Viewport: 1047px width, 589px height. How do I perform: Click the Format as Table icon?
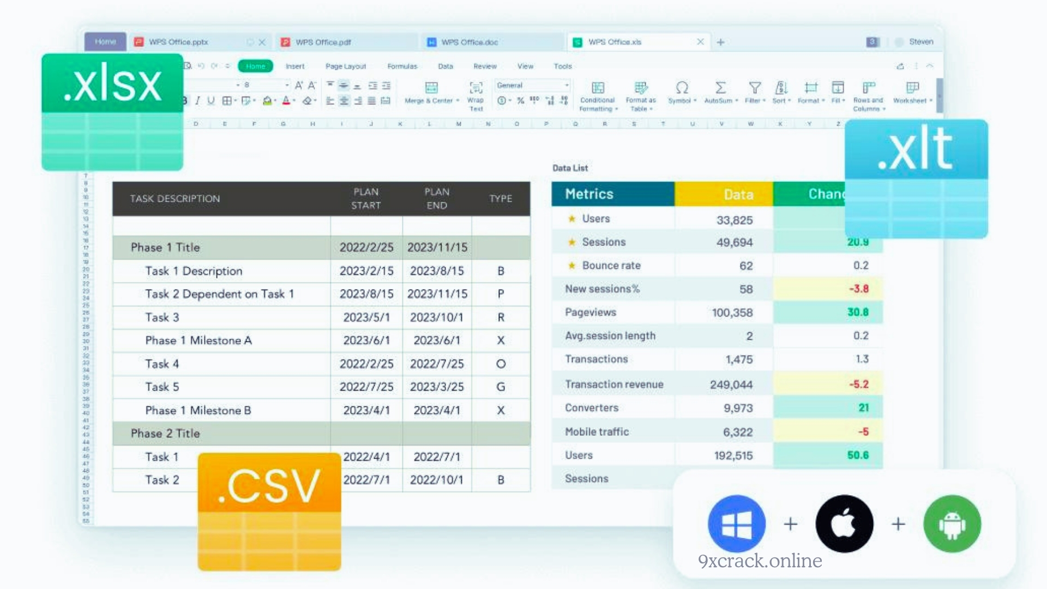click(x=641, y=87)
